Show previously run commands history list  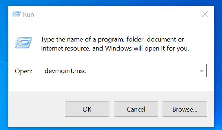pyautogui.click(x=202, y=70)
